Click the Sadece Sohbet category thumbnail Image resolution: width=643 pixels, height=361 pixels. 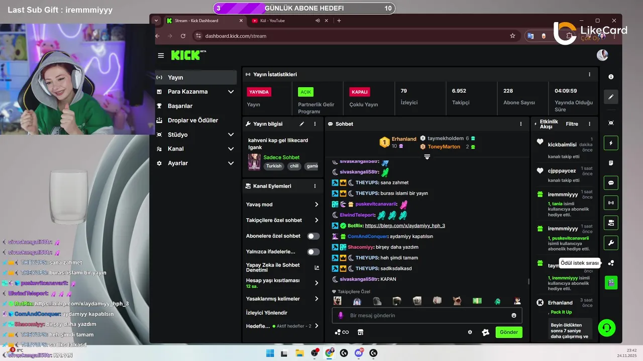[254, 161]
